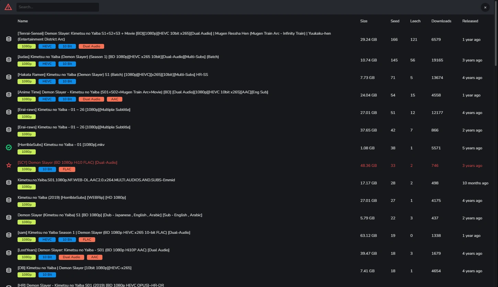
Task: Click the red warning triangle icon
Action: (8, 7)
